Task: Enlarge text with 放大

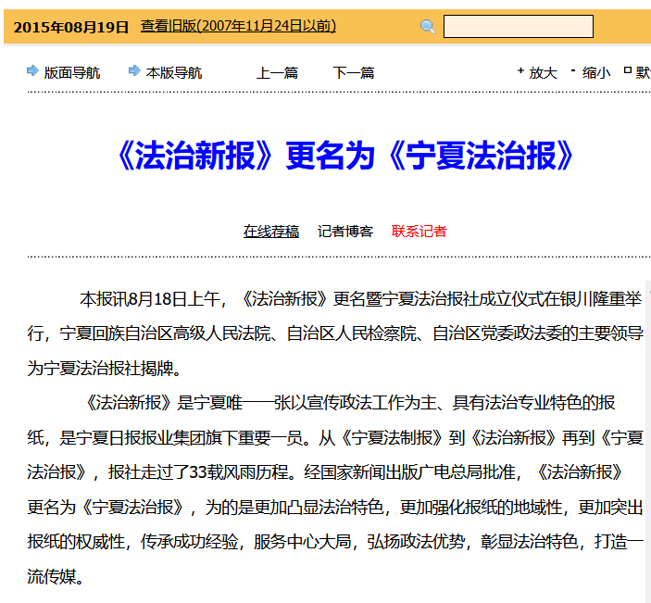Action: [543, 72]
